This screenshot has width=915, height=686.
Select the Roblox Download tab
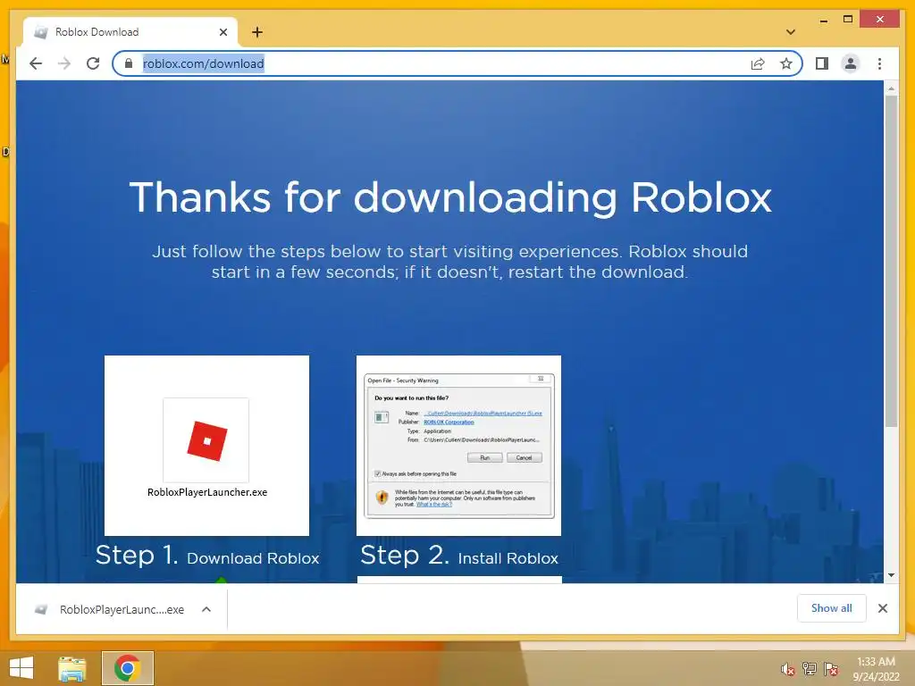coord(130,32)
